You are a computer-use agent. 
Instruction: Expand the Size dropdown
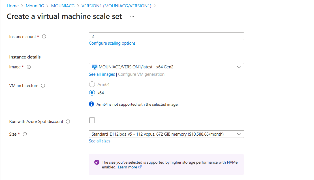166,134
